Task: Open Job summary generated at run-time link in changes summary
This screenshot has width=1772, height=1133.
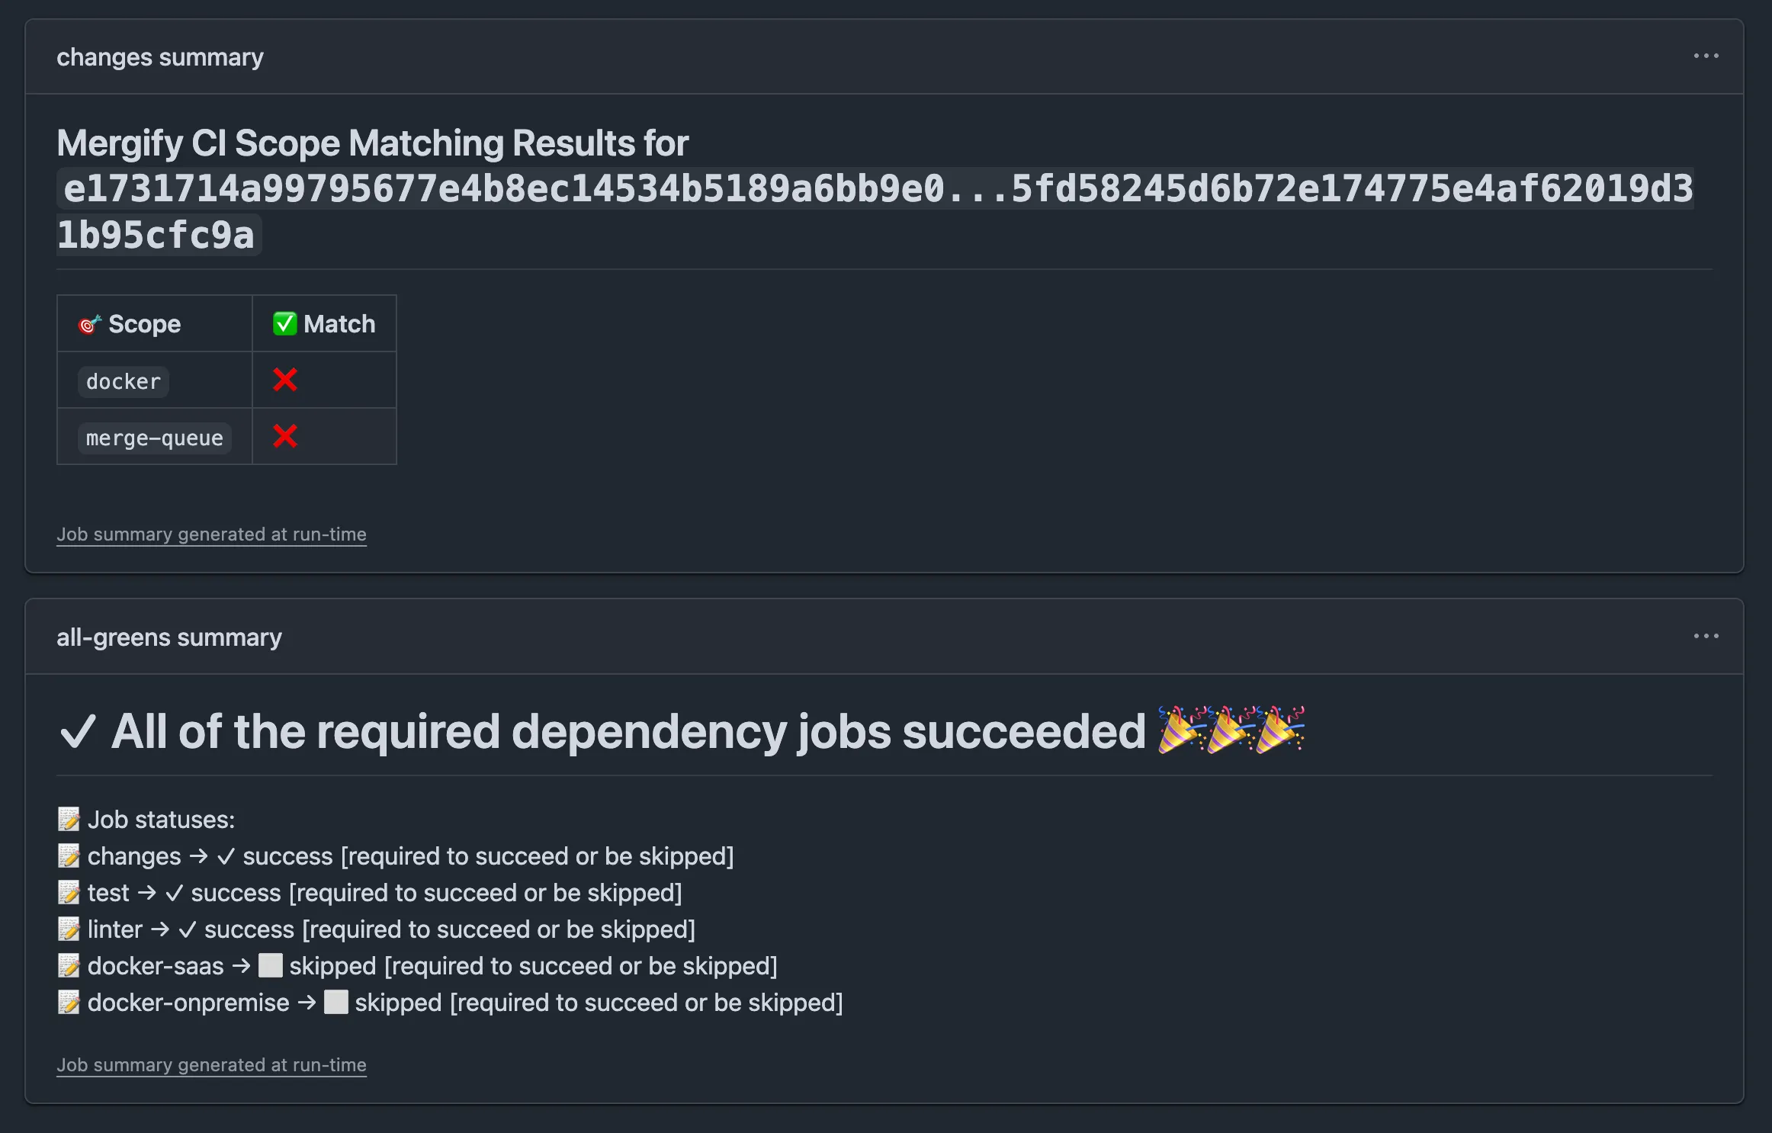Action: pos(211,534)
